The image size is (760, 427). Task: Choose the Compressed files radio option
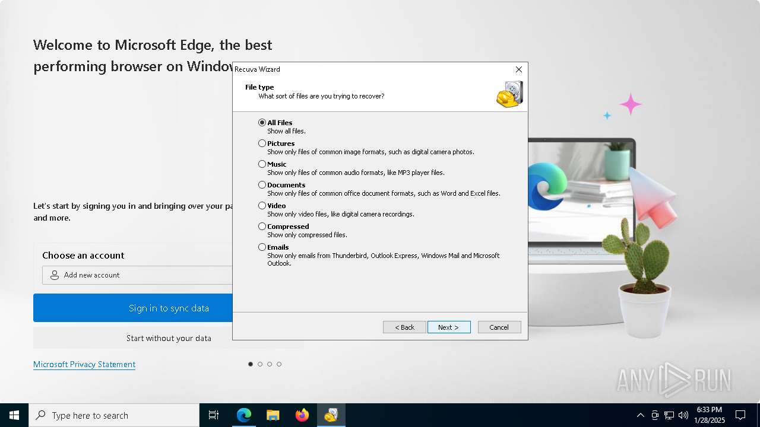(262, 227)
